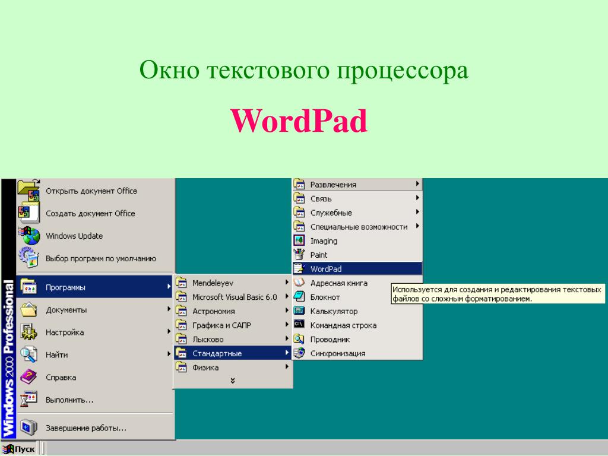Expand the Настройка submenu arrow
The height and width of the screenshot is (456, 608).
pyautogui.click(x=169, y=331)
